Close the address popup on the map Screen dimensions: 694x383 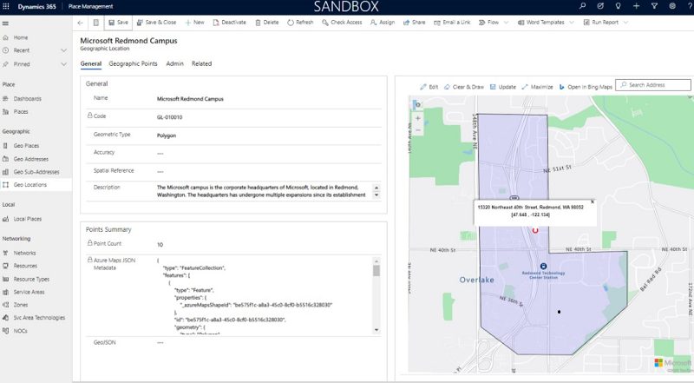click(593, 201)
